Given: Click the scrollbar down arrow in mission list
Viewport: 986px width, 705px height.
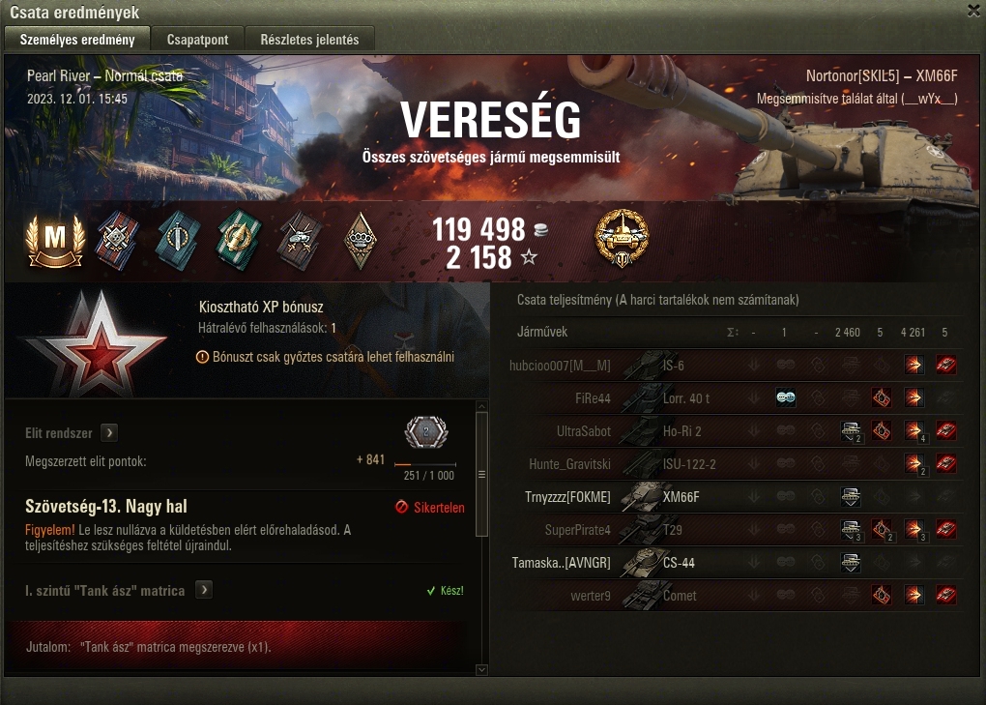Looking at the screenshot, I should (481, 670).
